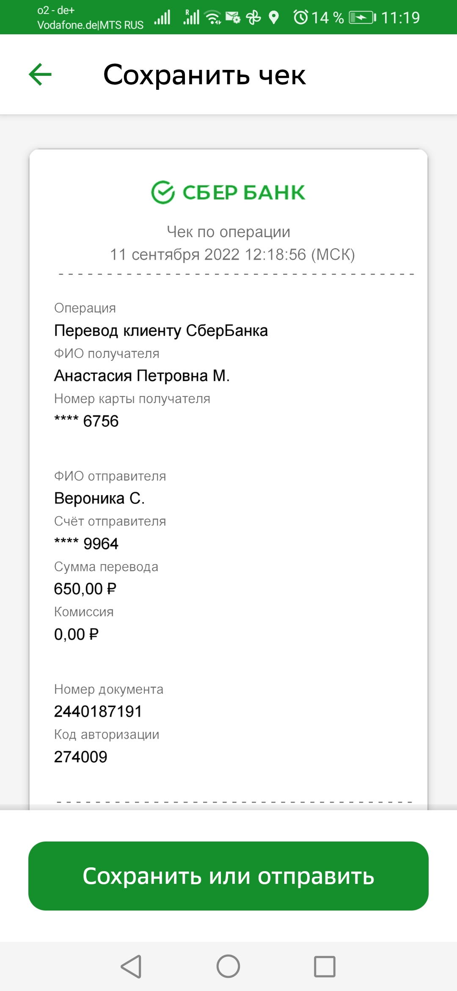This screenshot has width=457, height=991.
Task: Tap the Android back navigation triangle
Action: coord(131,966)
